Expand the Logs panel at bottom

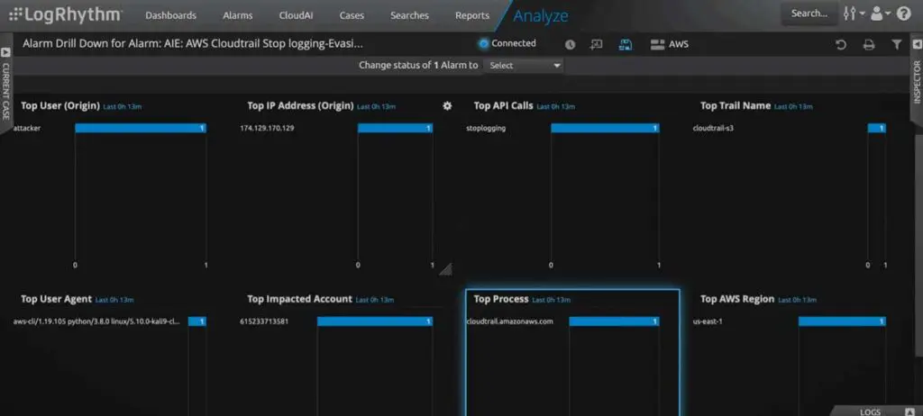(x=876, y=411)
